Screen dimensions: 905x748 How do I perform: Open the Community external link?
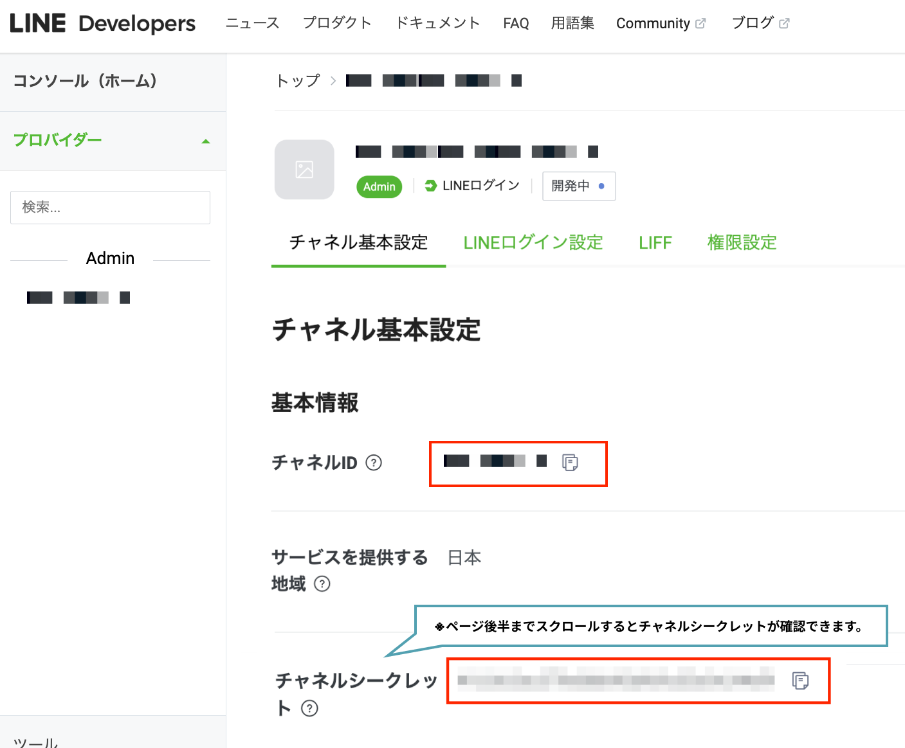click(x=661, y=24)
